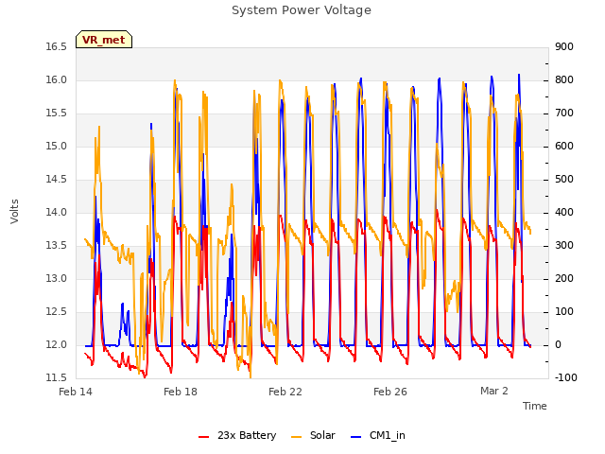Image resolution: width=605 pixels, height=454 pixels.
Task: Click the 11.5 left axis value
Action: coord(57,378)
